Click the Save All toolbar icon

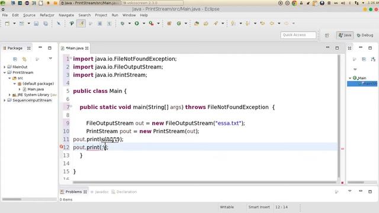(46, 24)
